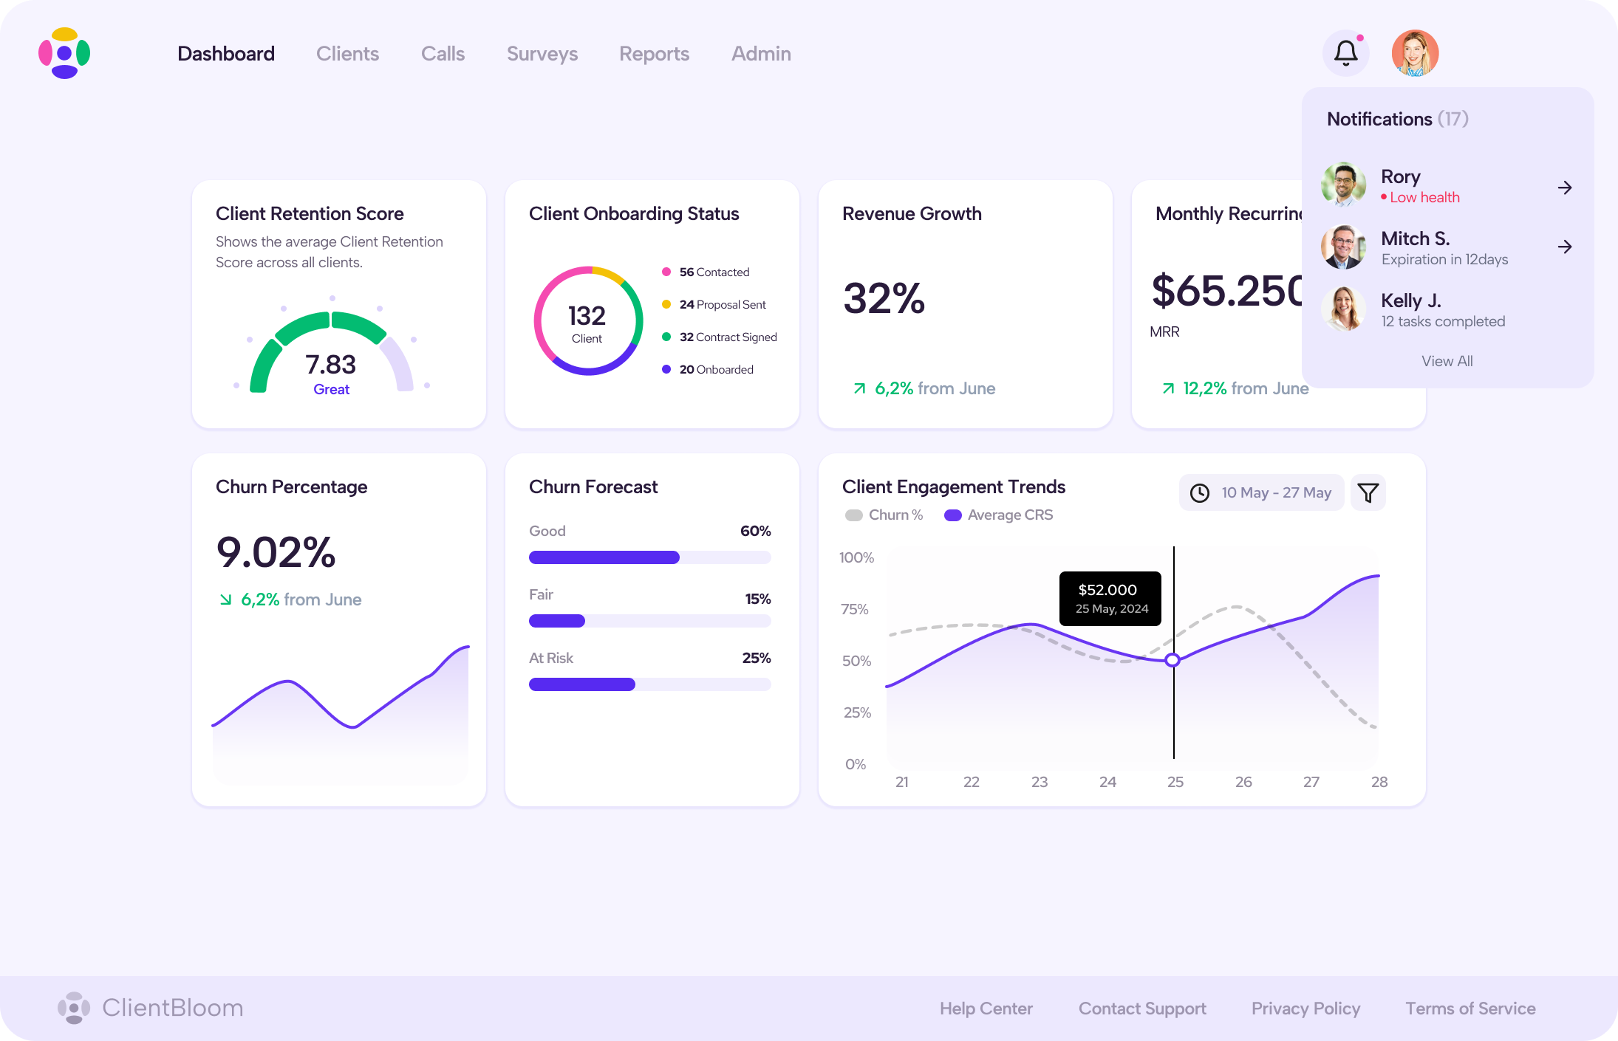Toggle the Contacted legend dot
Image resolution: width=1618 pixels, height=1041 pixels.
[666, 272]
